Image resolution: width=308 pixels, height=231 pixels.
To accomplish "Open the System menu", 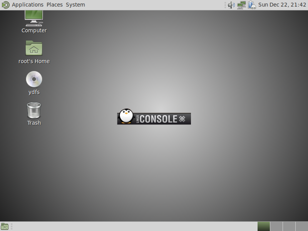I will point(75,5).
